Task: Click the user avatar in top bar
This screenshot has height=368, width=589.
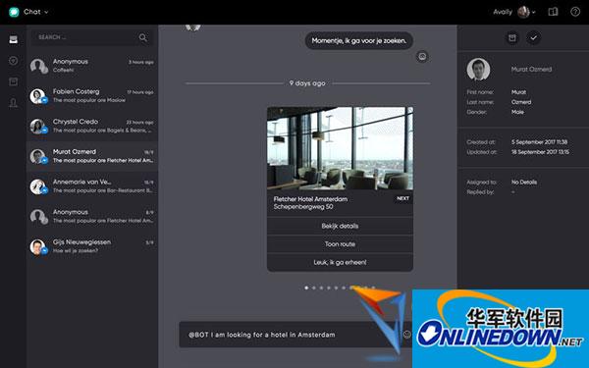Action: click(523, 12)
